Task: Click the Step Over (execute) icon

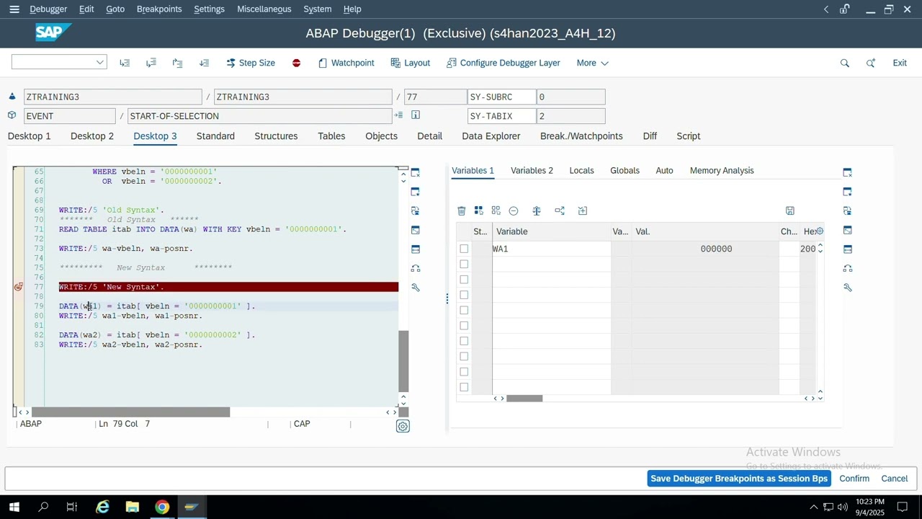Action: point(151,63)
